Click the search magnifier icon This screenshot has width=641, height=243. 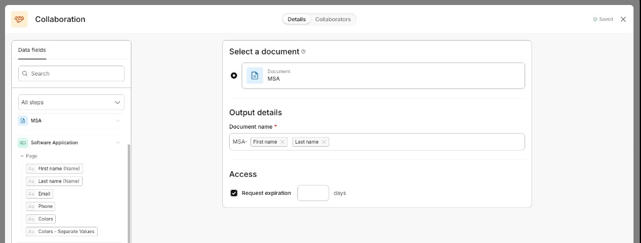click(25, 73)
